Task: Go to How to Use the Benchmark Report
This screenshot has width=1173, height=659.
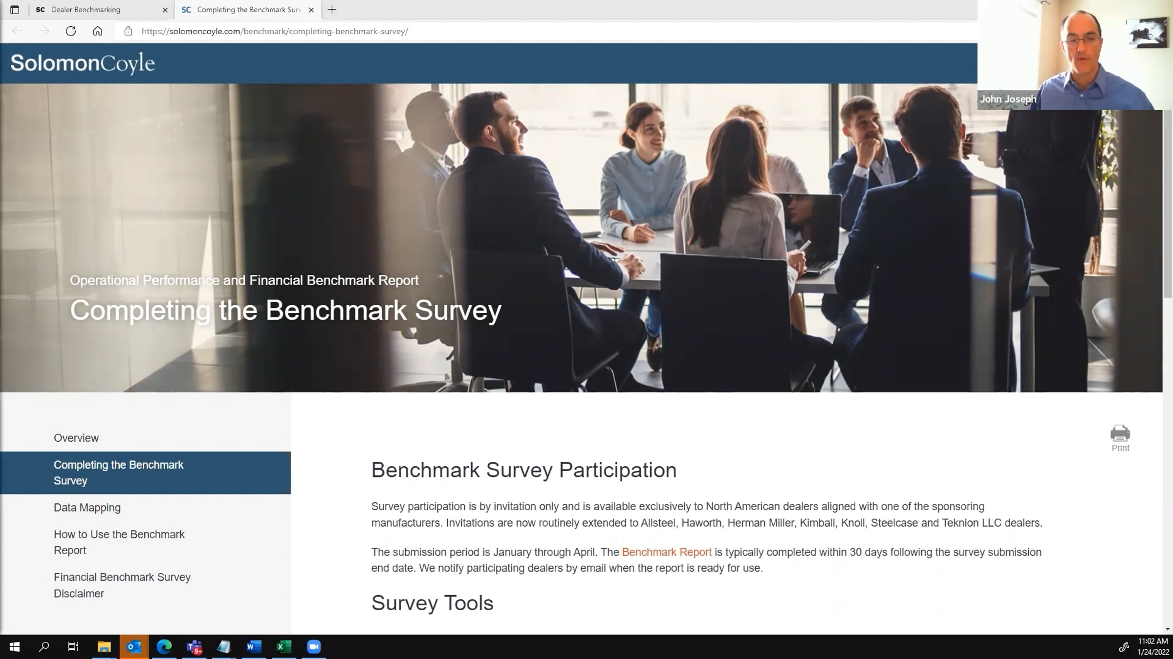Action: click(119, 542)
